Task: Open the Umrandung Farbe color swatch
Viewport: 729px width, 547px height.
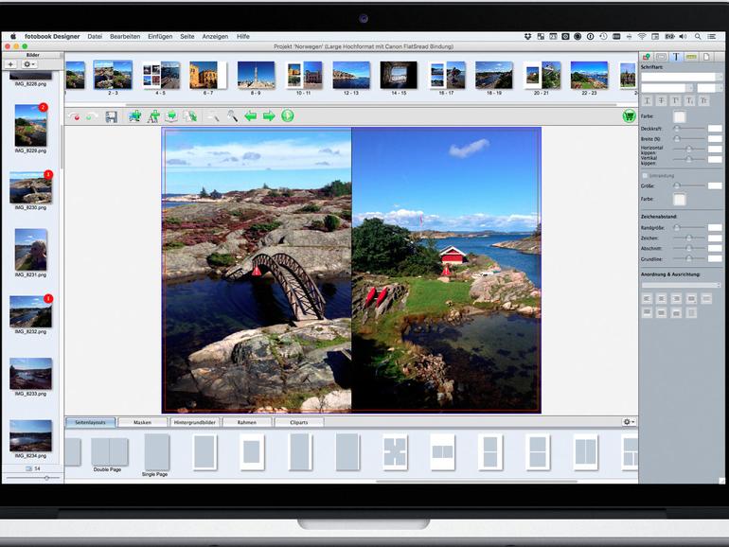Action: pos(679,200)
